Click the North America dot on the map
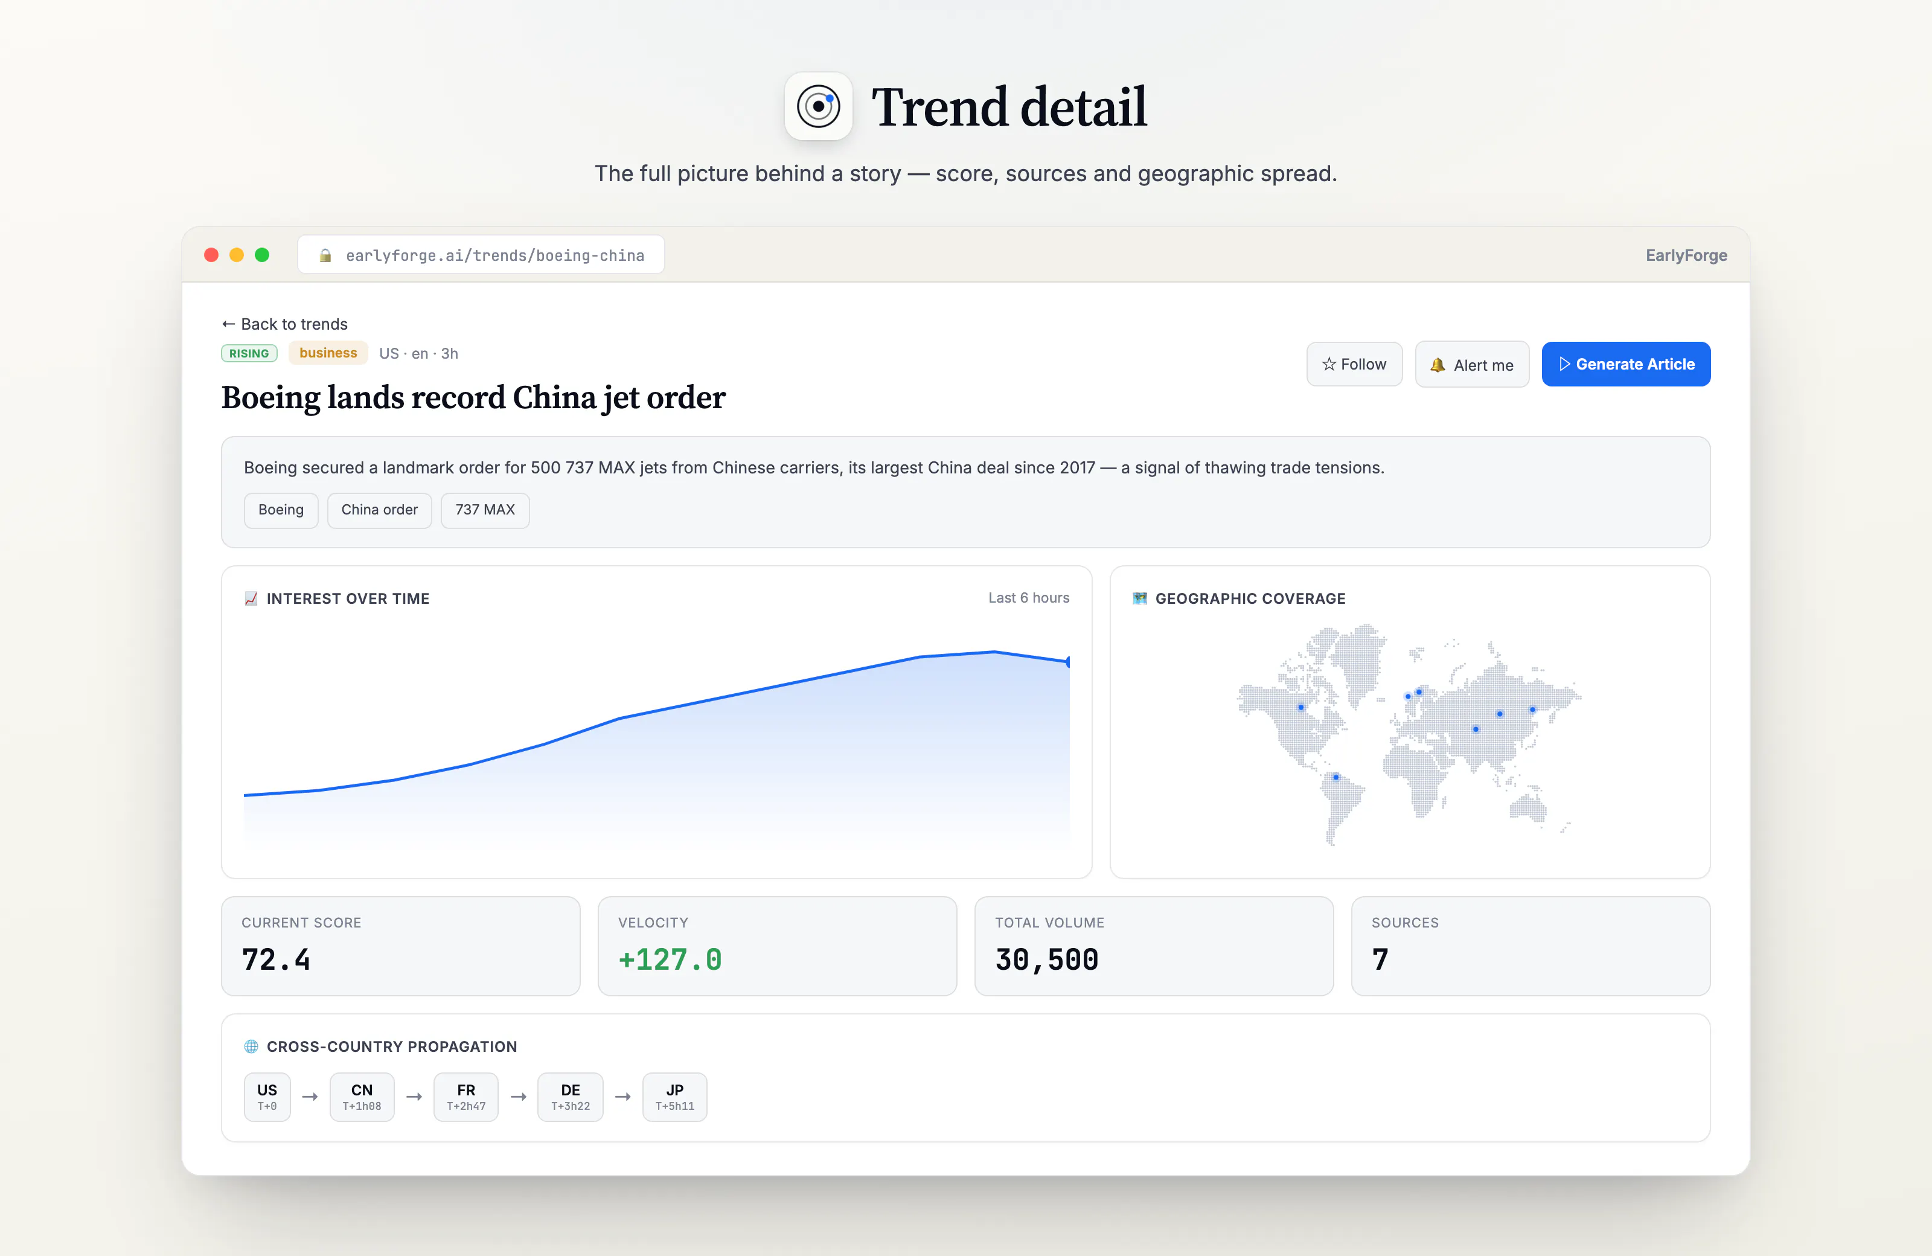1932x1256 pixels. [1300, 707]
